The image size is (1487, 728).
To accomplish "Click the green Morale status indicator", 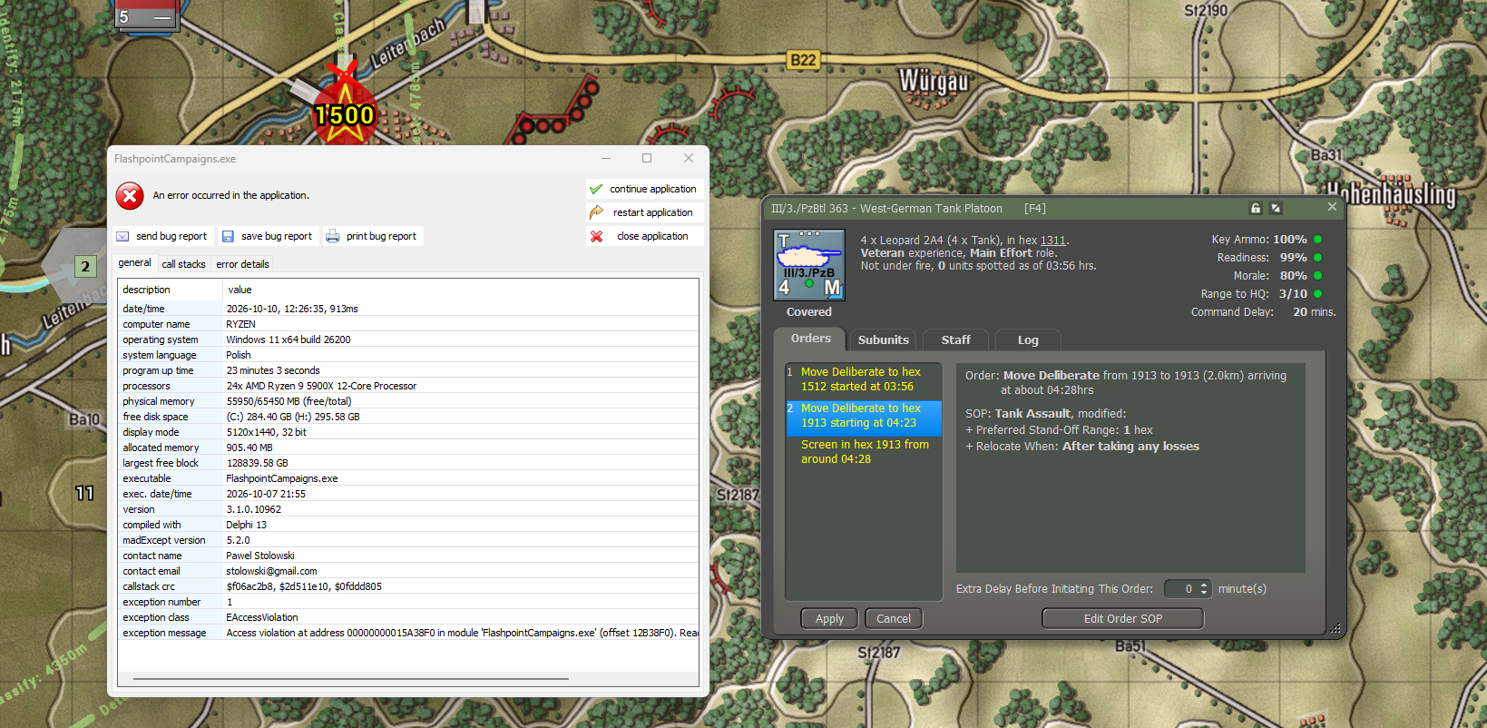I will point(1317,276).
